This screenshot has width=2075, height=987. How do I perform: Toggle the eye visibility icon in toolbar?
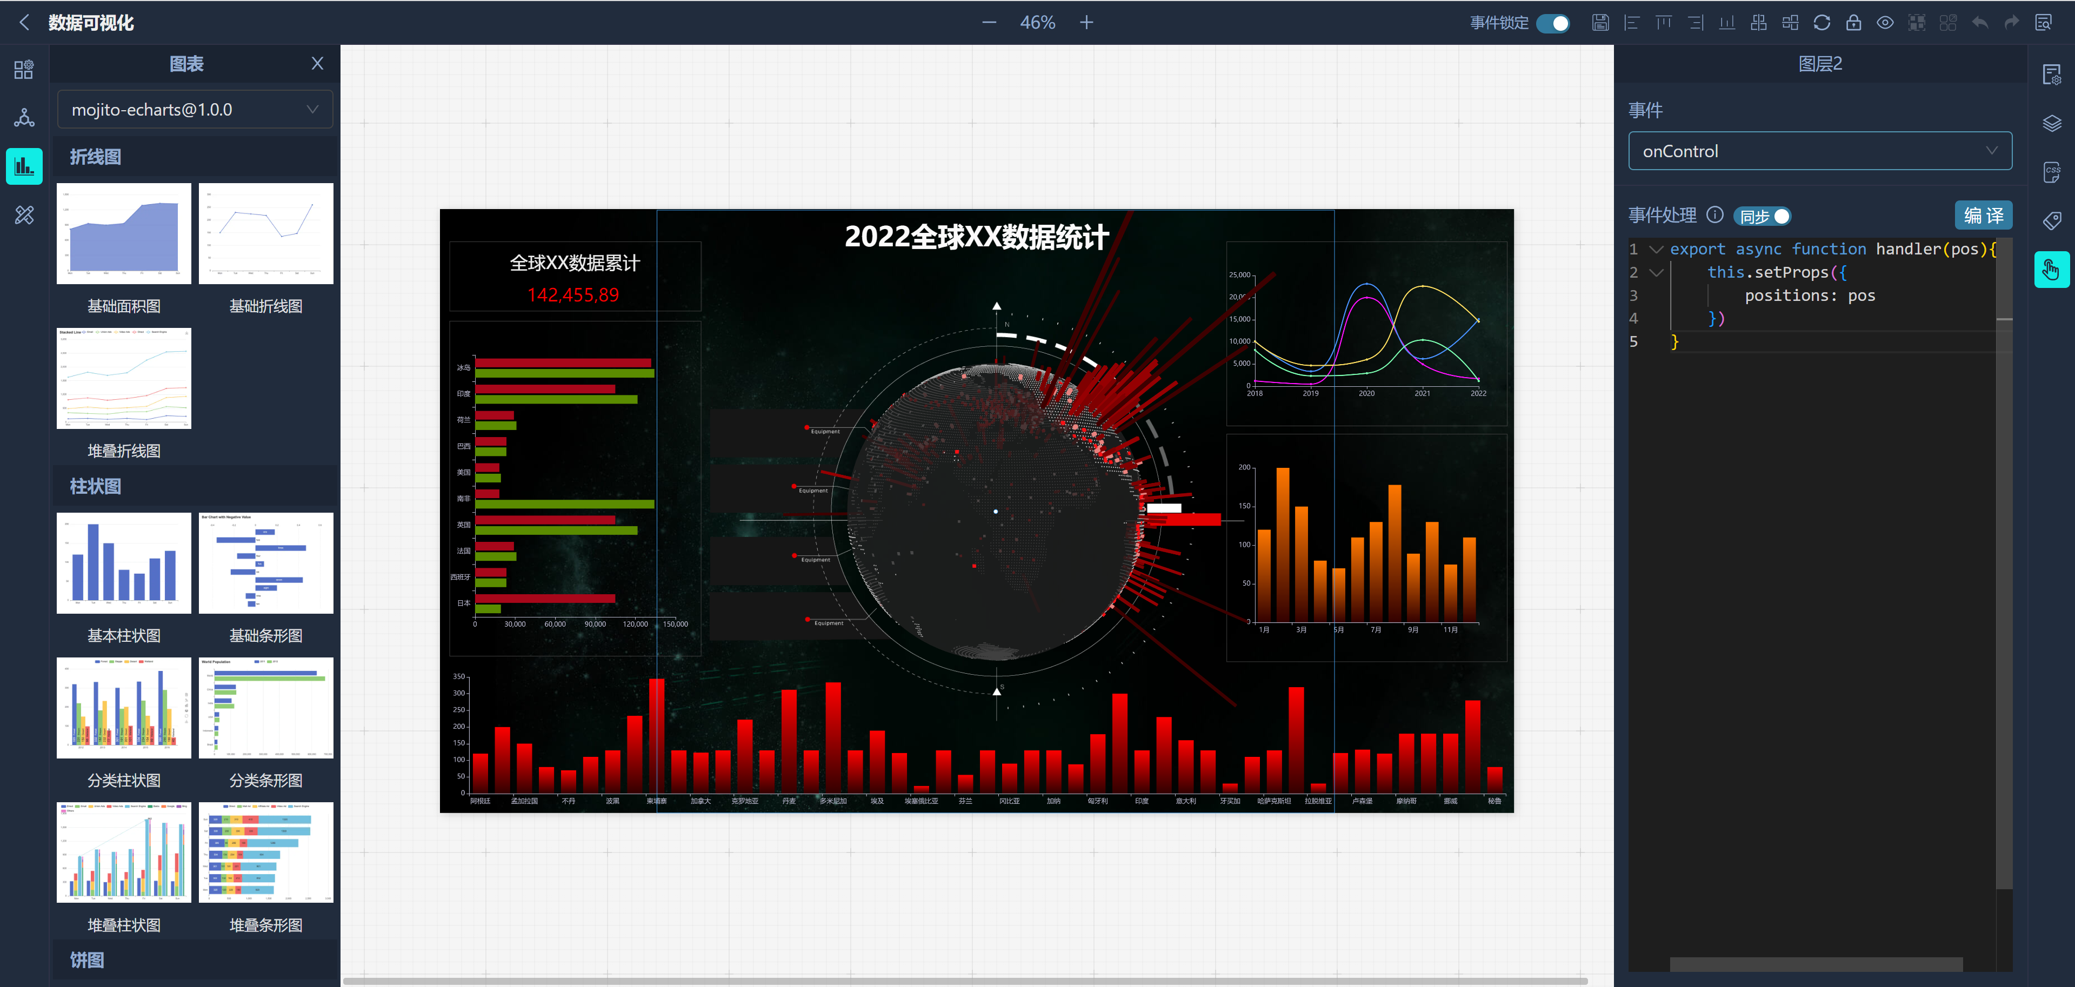pyautogui.click(x=1885, y=23)
